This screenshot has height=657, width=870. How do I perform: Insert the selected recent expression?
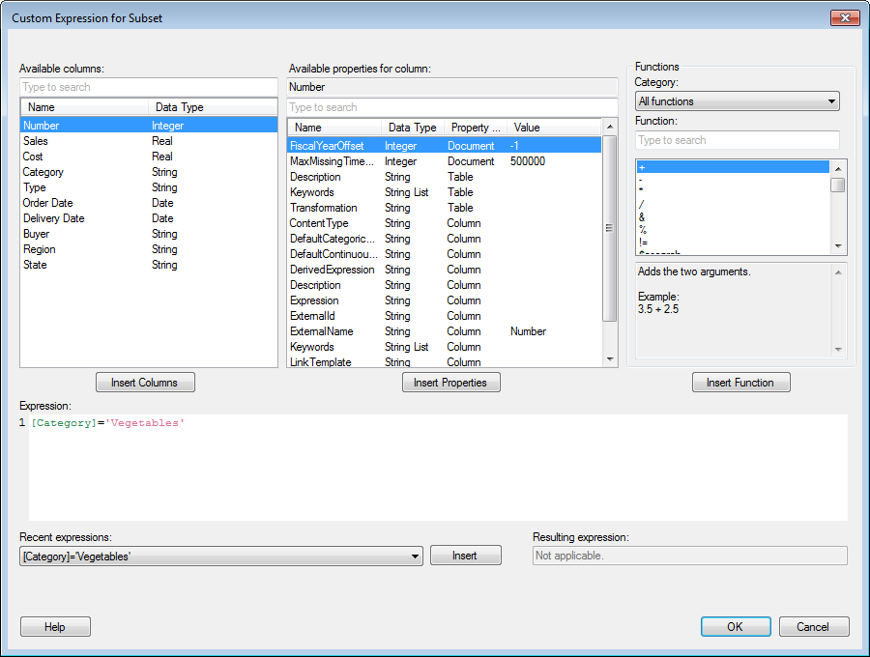click(465, 556)
